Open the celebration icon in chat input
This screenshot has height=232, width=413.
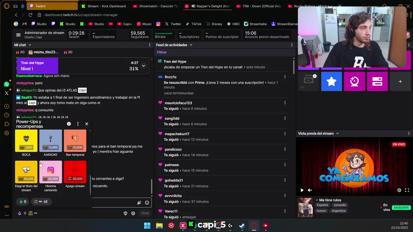point(139,203)
